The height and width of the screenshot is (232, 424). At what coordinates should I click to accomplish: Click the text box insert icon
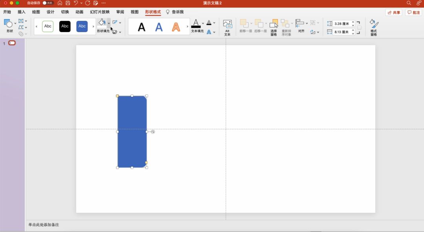pos(21,21)
